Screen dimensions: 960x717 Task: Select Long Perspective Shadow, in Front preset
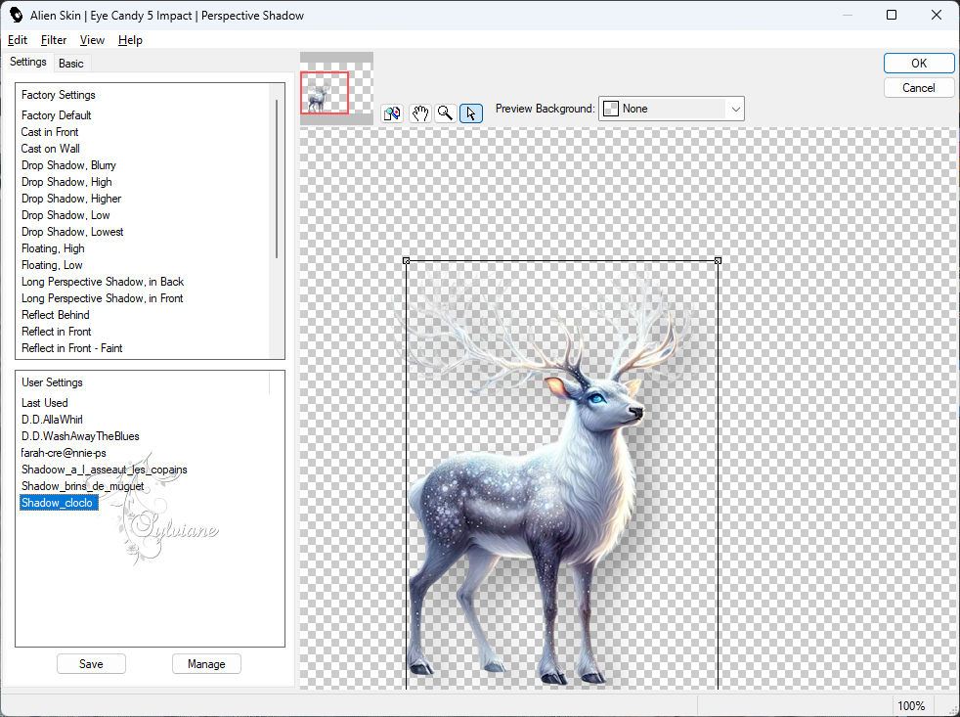tap(103, 297)
